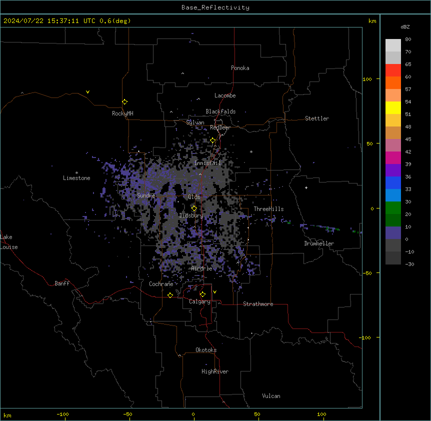
Task: Select the bright yellow 51-54 dBZ swatch
Action: [393, 107]
